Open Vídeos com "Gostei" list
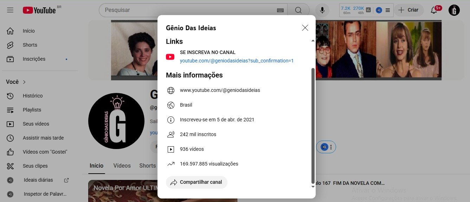The height and width of the screenshot is (202, 470). coord(45,152)
